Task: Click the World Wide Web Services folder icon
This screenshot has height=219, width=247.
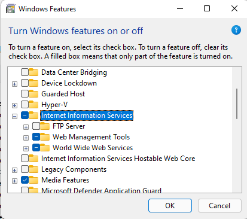Action: point(45,148)
